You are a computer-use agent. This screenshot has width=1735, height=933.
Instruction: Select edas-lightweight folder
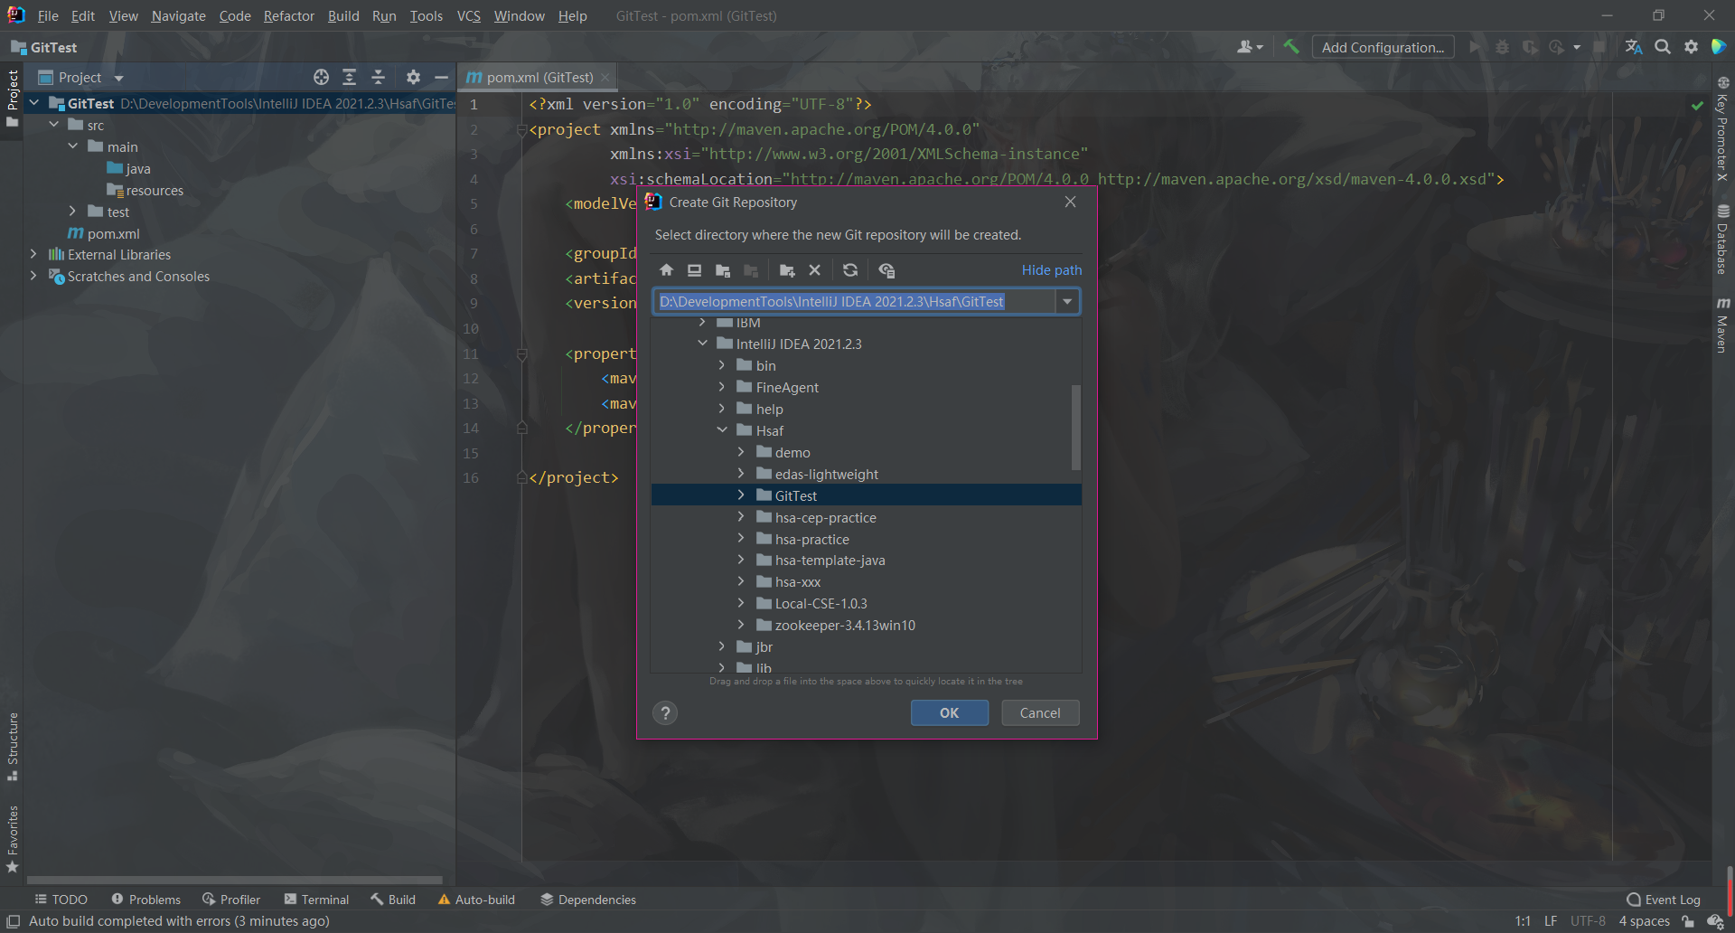coord(826,474)
